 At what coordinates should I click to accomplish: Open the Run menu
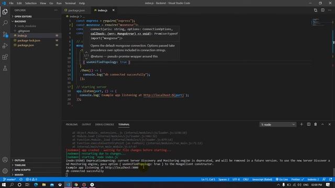click(x=59, y=3)
